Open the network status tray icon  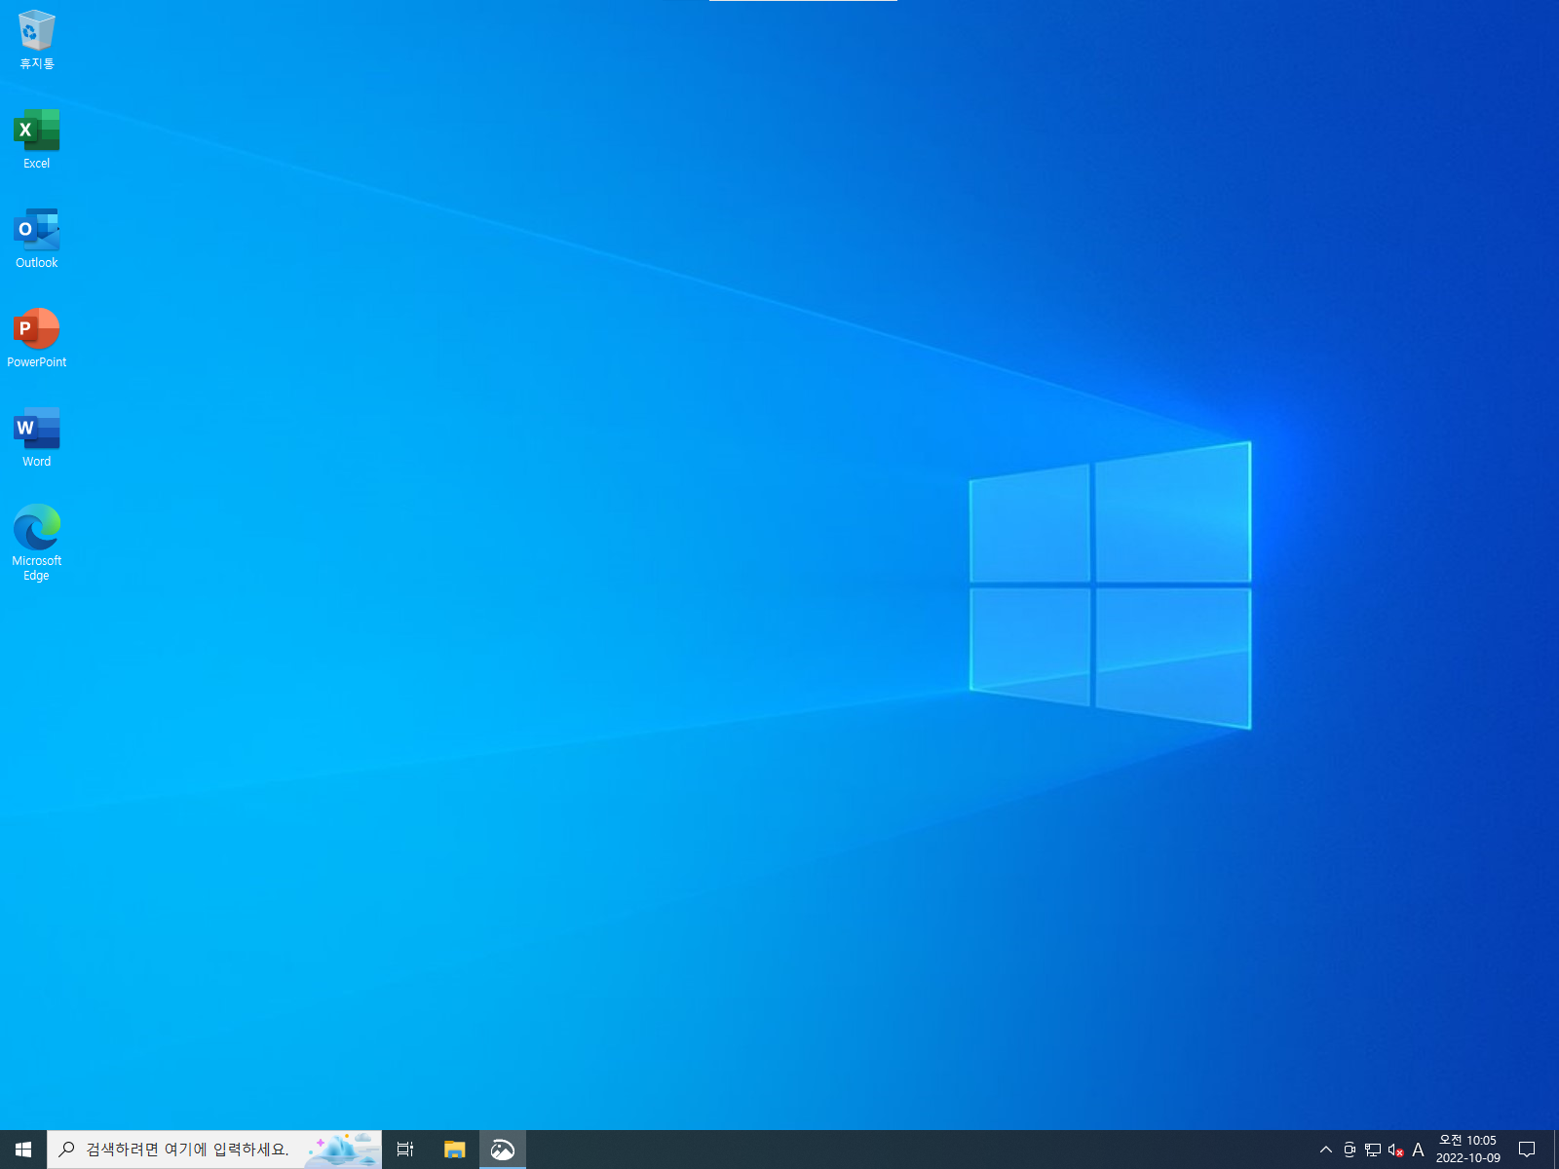click(1373, 1150)
